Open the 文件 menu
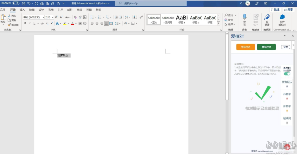This screenshot has height=155, width=297. 3,10
